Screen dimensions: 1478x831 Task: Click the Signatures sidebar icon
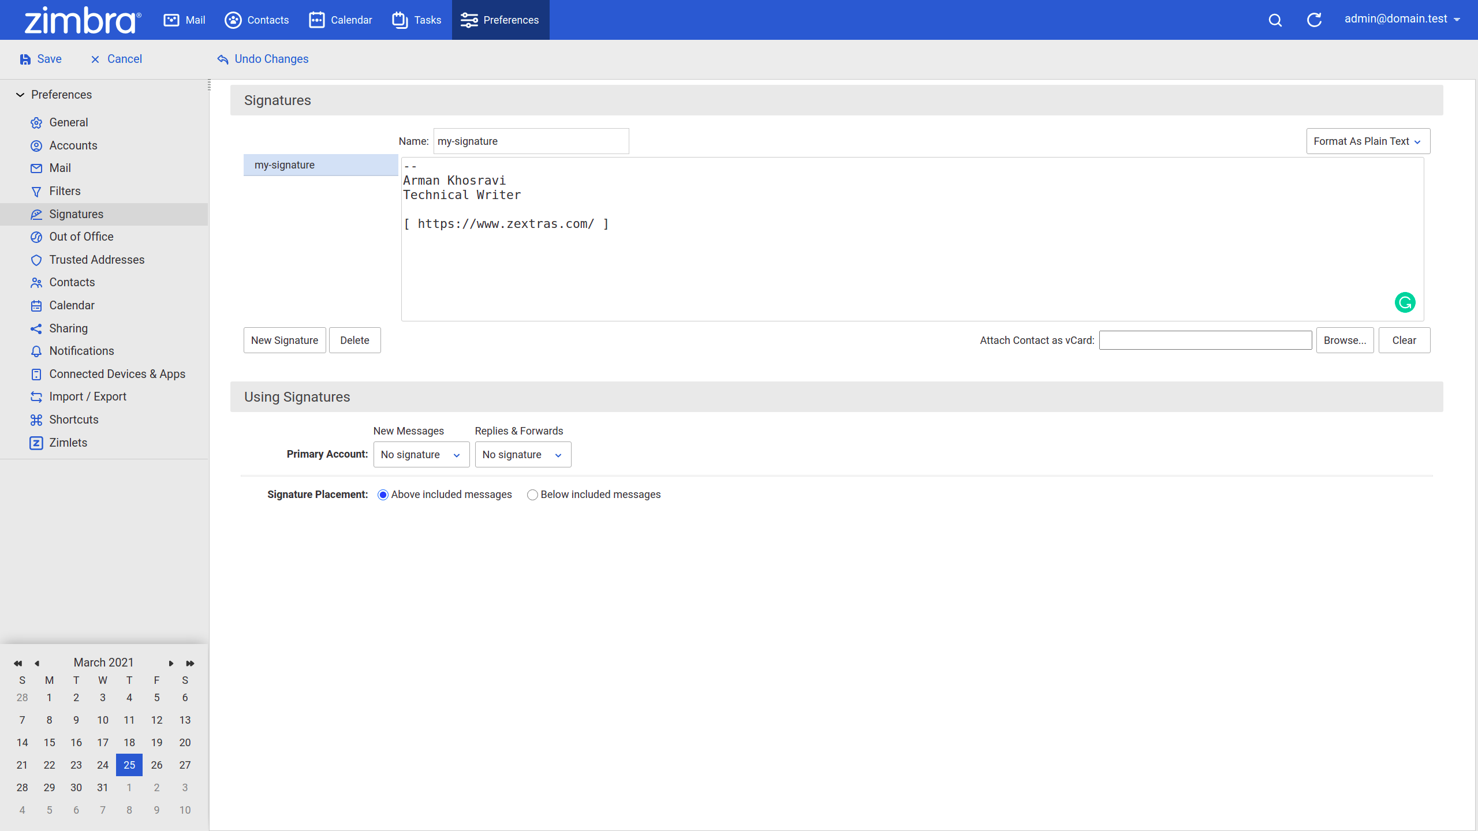point(36,214)
